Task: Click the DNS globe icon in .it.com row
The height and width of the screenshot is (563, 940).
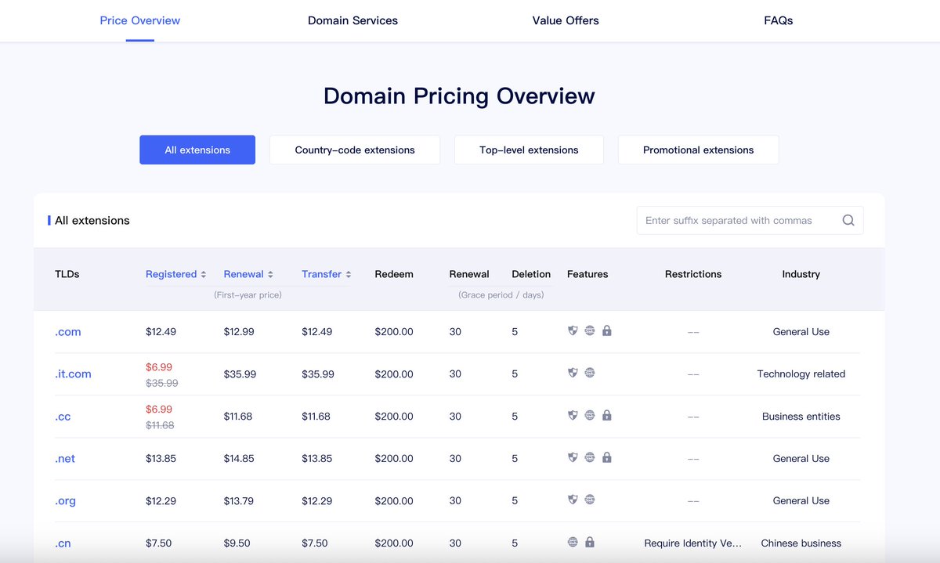Action: click(x=590, y=373)
